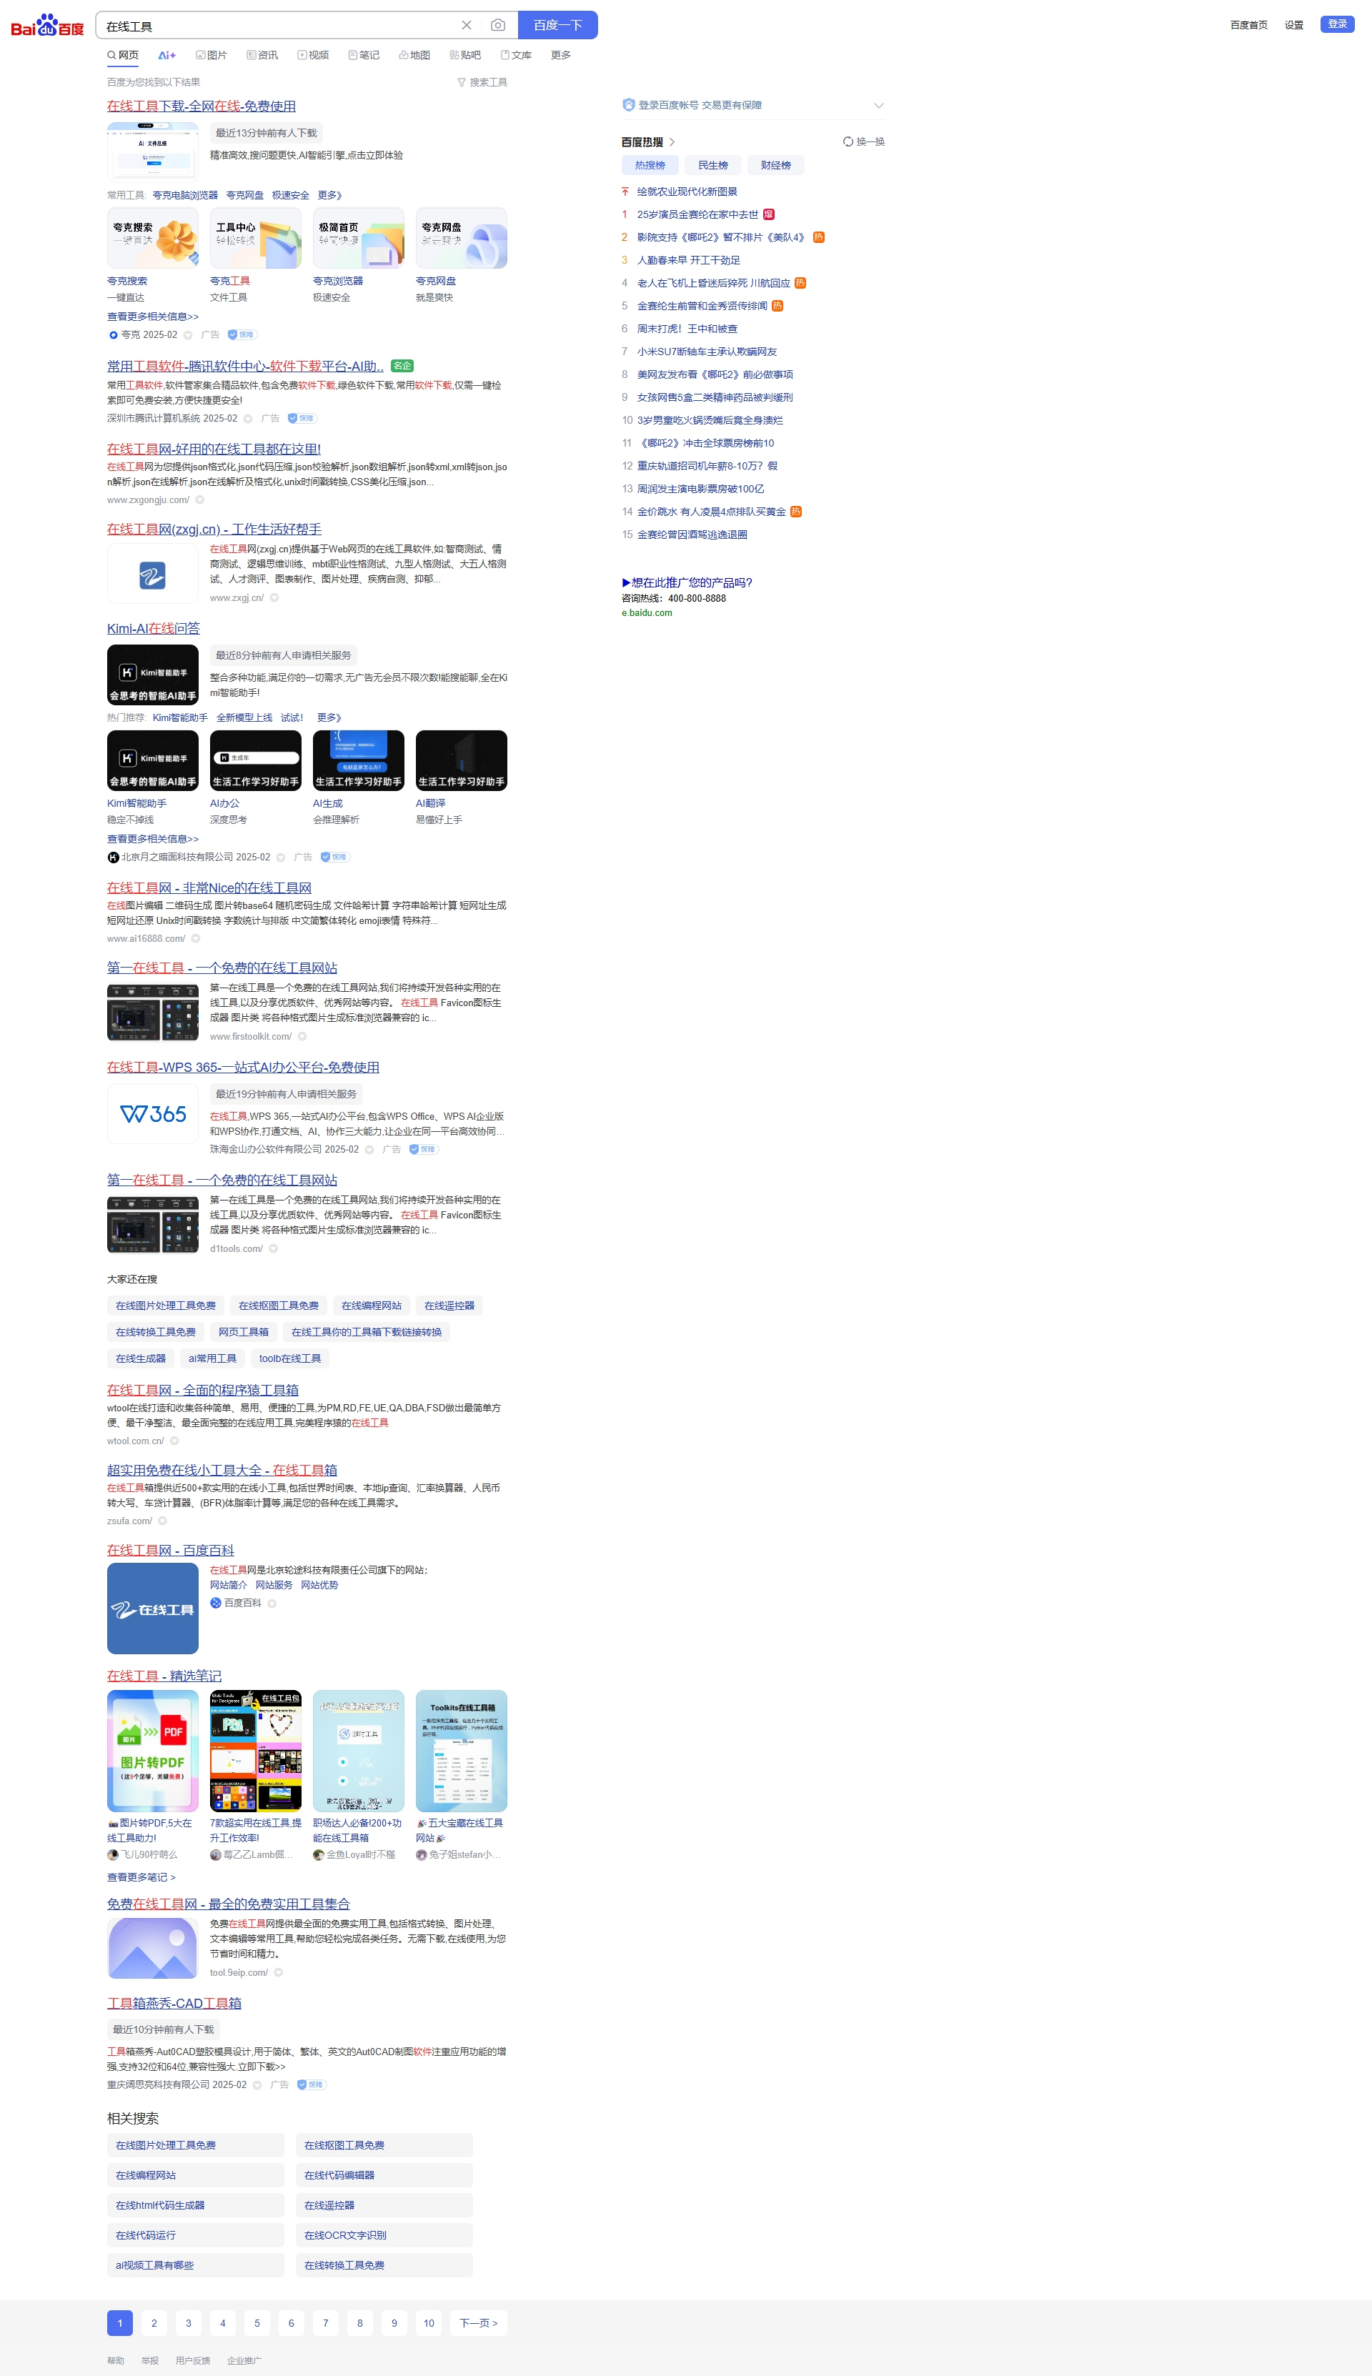Image resolution: width=1372 pixels, height=2376 pixels.
Task: Select suggestion 在线抠图工具免费 in 大家还在搜
Action: click(279, 1307)
